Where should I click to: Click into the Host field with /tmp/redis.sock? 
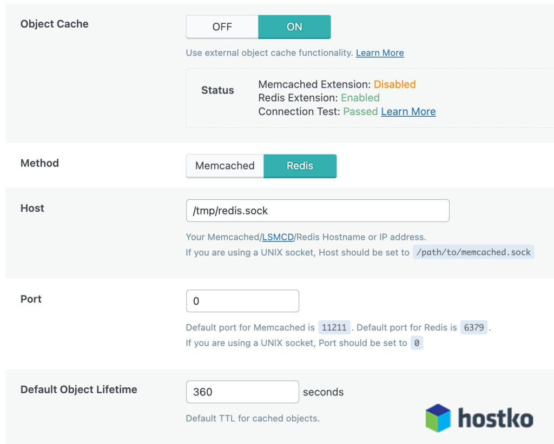pos(317,211)
